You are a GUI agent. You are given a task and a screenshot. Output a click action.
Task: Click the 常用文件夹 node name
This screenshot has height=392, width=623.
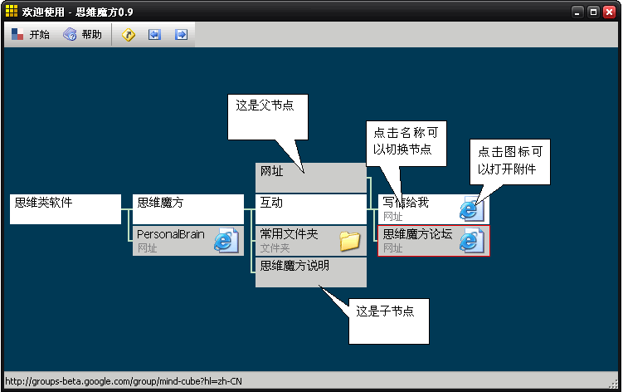[289, 233]
